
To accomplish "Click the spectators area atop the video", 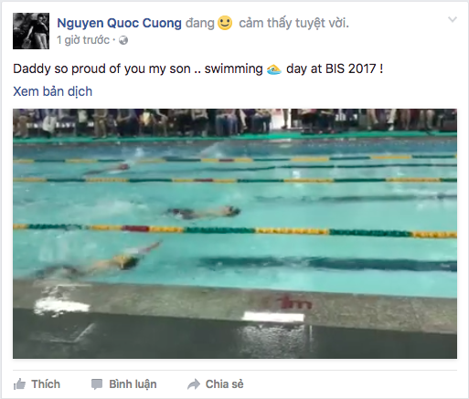I will (x=235, y=121).
